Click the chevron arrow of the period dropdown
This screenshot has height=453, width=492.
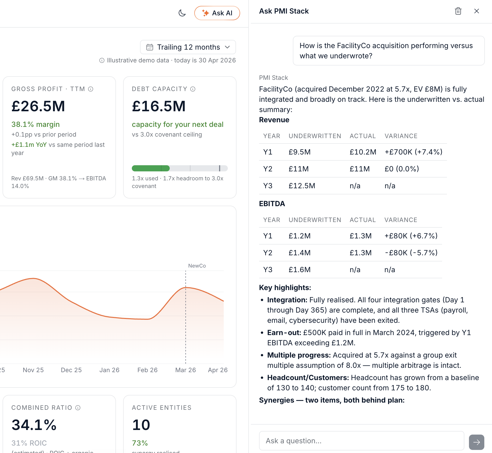[x=227, y=47]
